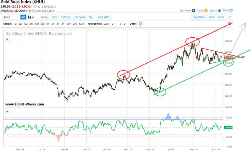
Task: Select the 5Y range option
Action: [x=63, y=24]
